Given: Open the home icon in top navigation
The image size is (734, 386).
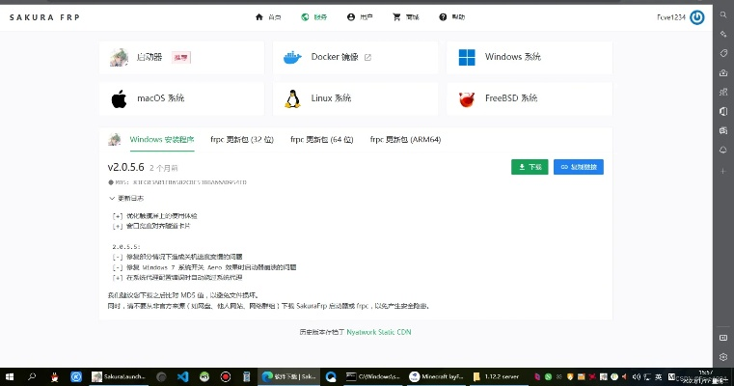Looking at the screenshot, I should (x=259, y=16).
